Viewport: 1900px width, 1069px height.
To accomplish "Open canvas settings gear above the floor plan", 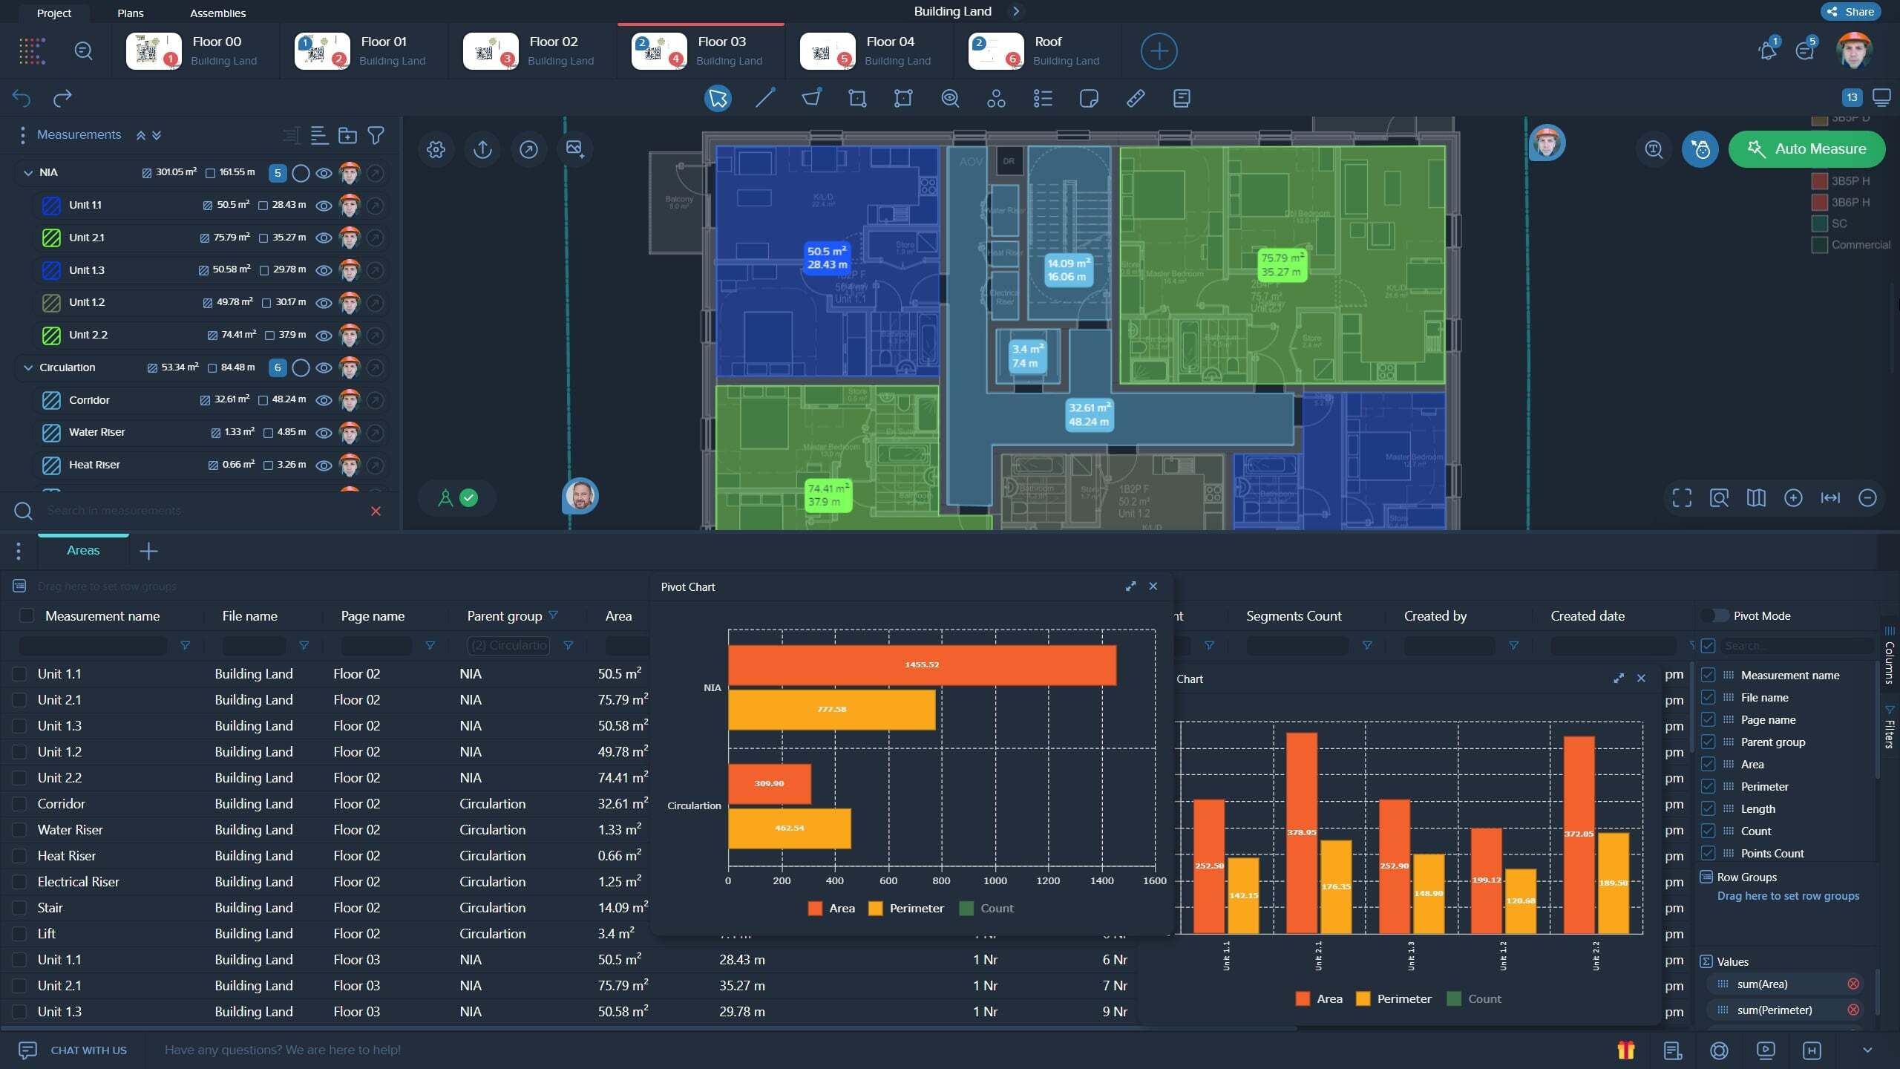I will pyautogui.click(x=436, y=148).
